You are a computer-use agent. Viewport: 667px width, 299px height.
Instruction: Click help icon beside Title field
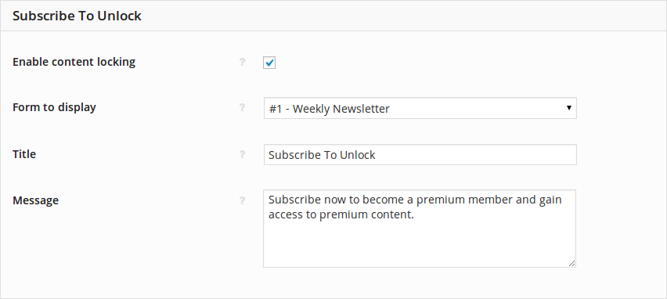pos(242,154)
